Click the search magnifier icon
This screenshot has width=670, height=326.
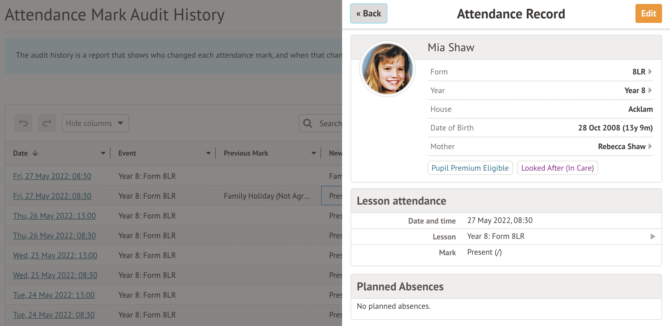(x=308, y=123)
